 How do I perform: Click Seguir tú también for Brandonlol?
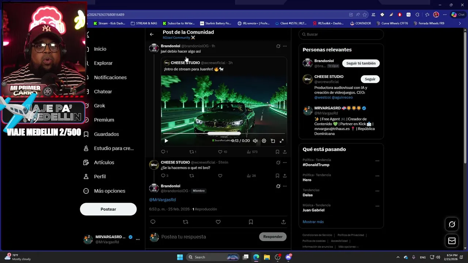(361, 63)
